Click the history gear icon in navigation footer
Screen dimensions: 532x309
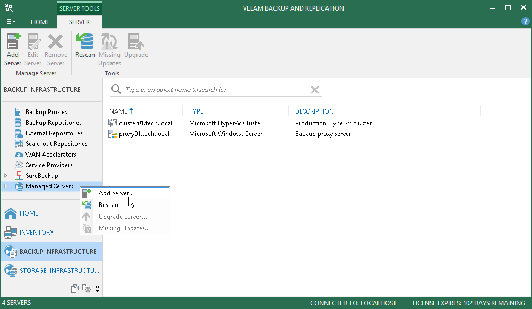(87, 288)
